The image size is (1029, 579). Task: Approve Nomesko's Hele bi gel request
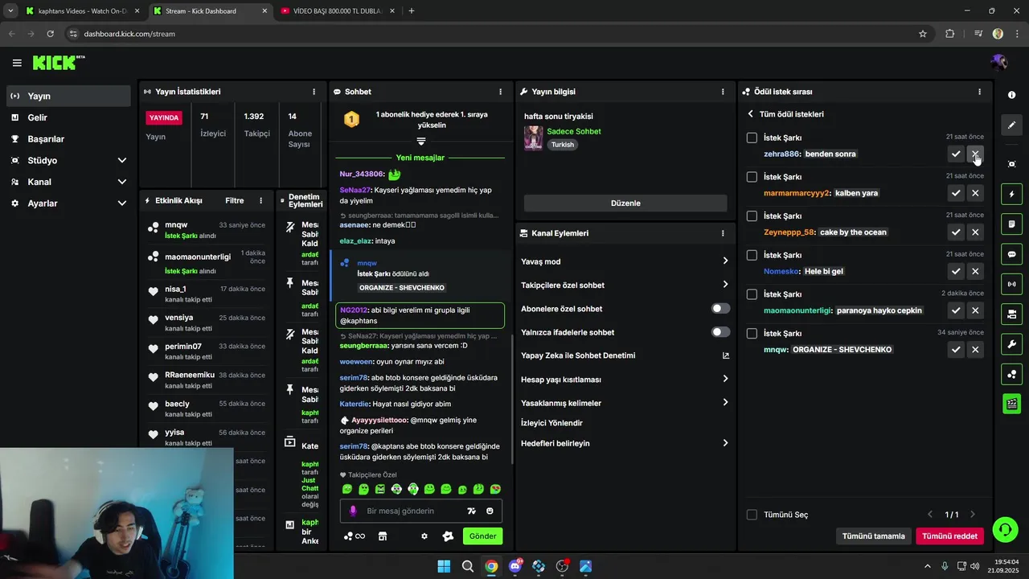pos(956,271)
